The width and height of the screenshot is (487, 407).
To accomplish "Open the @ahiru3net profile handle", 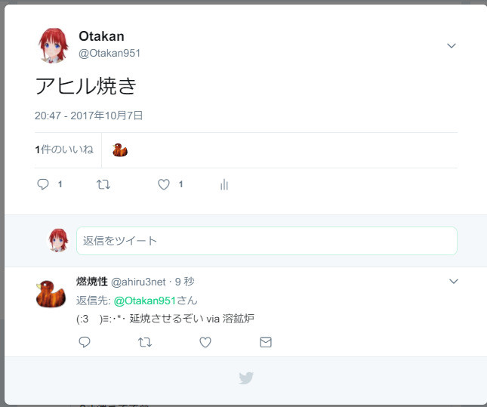I will pyautogui.click(x=138, y=282).
